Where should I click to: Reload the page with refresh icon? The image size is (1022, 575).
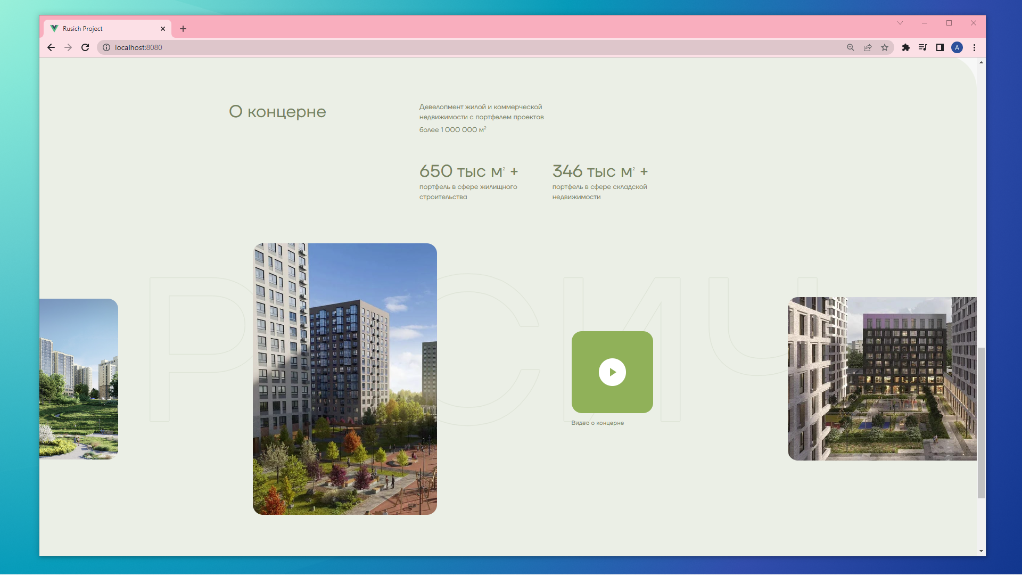(85, 47)
